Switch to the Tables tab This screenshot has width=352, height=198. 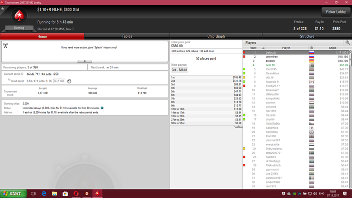tap(127, 36)
